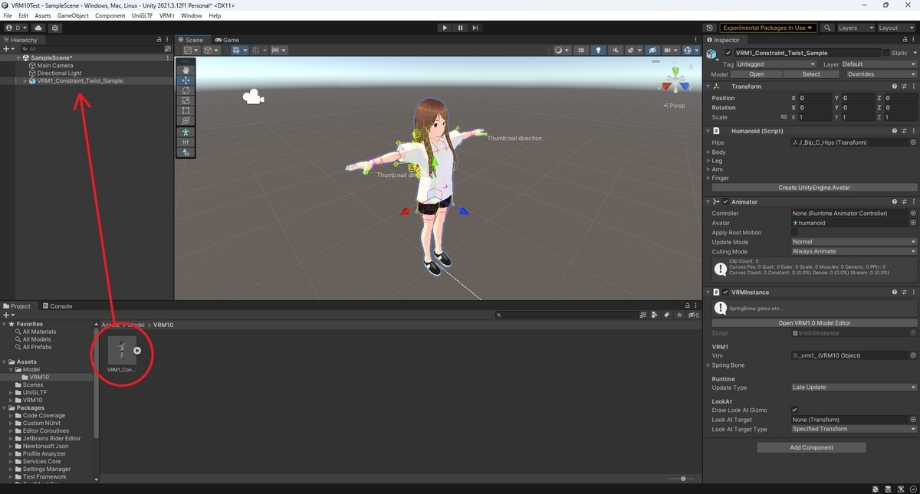
Task: Select the Scale tool
Action: point(186,100)
